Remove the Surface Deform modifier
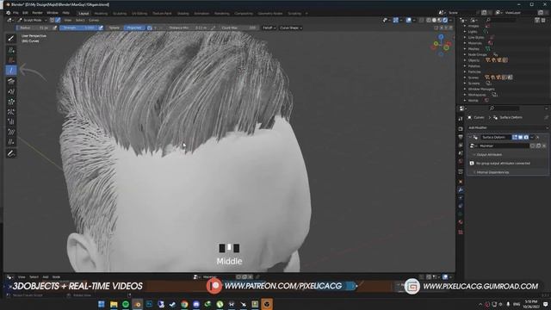The height and width of the screenshot is (310, 551). click(x=537, y=138)
